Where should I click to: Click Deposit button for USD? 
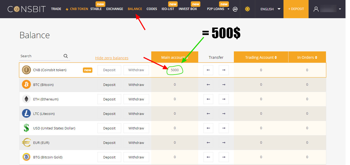109,128
